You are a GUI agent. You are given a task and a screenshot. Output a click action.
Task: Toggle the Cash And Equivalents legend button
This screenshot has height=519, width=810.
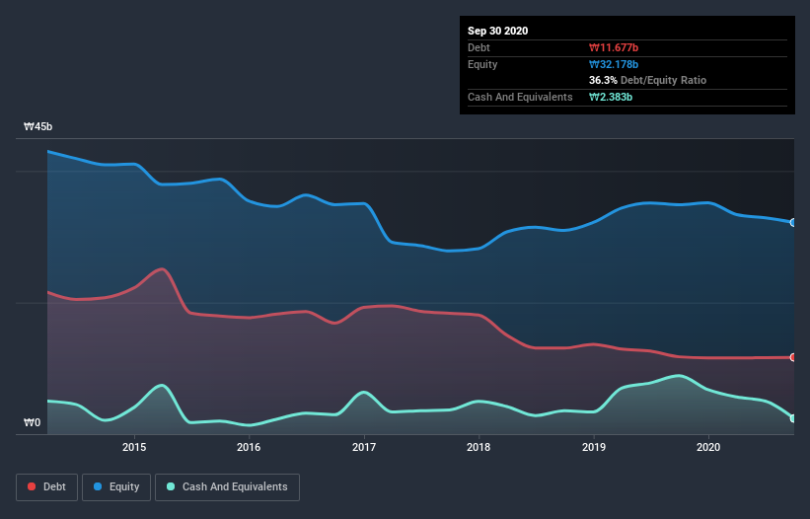coord(227,487)
